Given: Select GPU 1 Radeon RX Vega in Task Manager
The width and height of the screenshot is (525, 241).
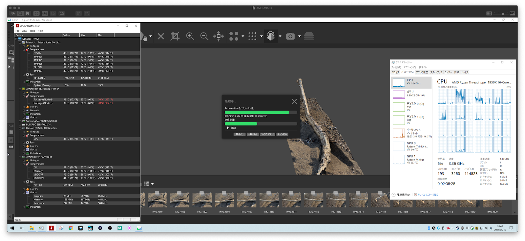Looking at the screenshot, I should 411,159.
